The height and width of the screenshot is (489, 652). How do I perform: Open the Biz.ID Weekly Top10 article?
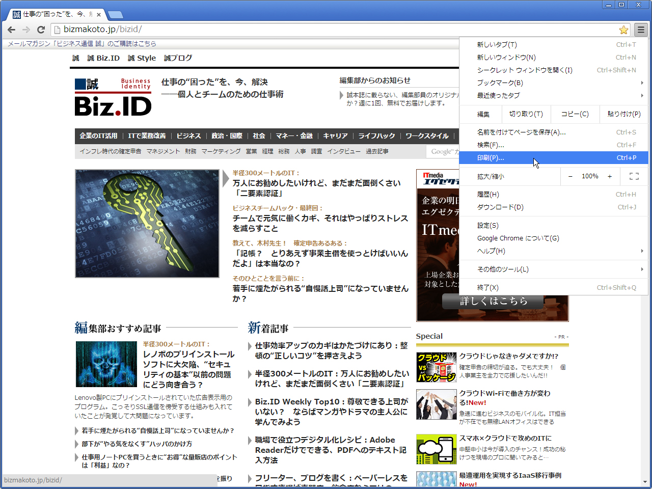[332, 412]
